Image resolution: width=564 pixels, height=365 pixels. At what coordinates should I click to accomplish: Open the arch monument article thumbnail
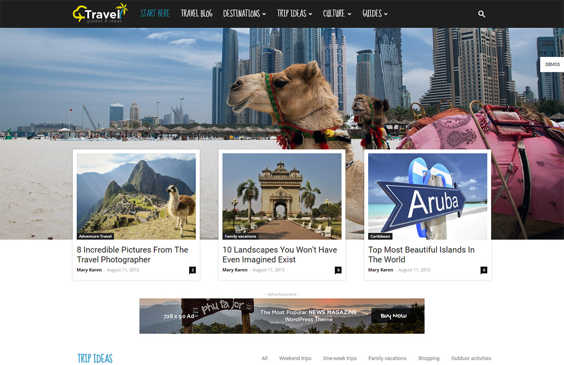coord(282,197)
